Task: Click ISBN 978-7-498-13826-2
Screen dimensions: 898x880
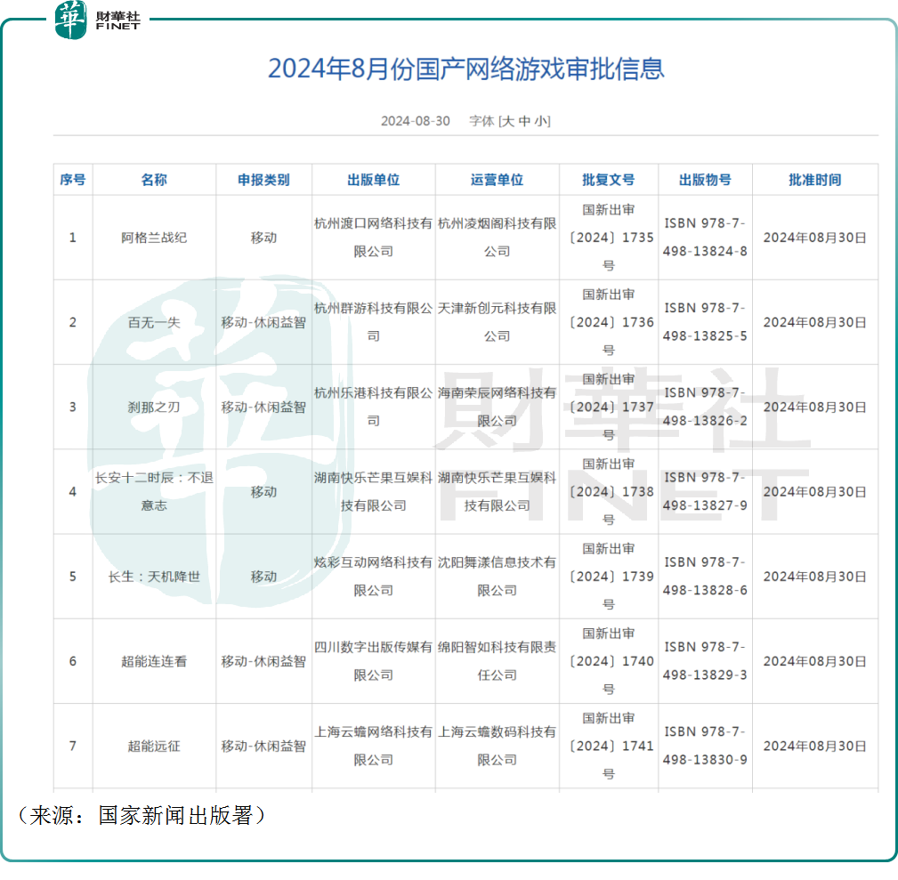Action: click(705, 408)
